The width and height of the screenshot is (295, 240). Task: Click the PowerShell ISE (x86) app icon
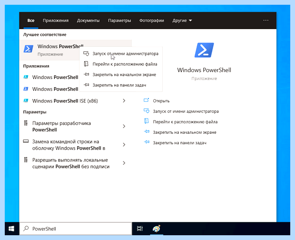[x=26, y=100]
